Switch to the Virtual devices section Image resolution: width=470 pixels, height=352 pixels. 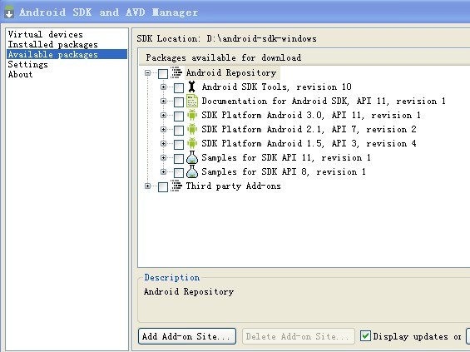[45, 34]
